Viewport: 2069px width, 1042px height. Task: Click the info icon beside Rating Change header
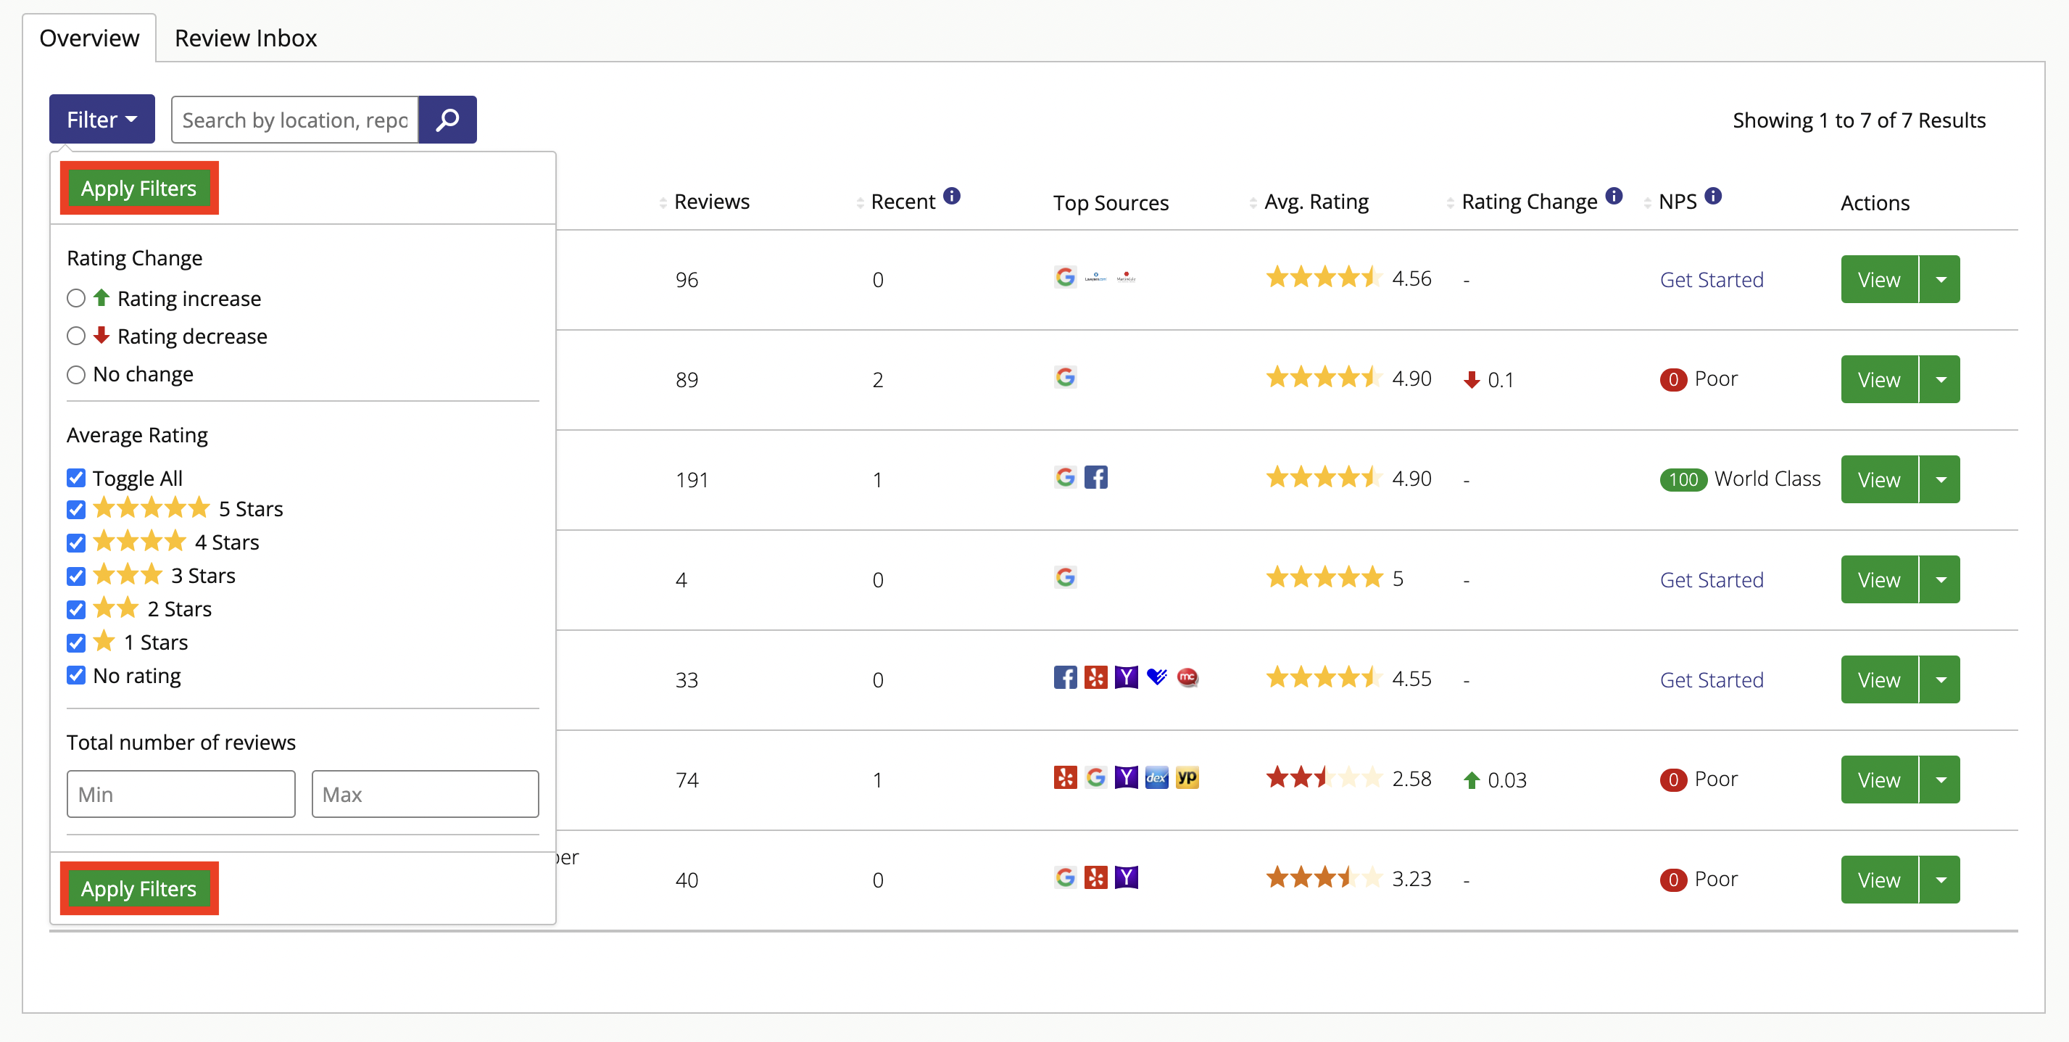click(1614, 195)
